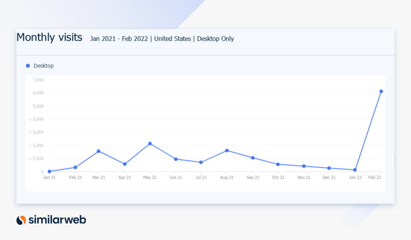Screen dimensions: 411x240
Task: Click the blue Desktop legend dot
Action: pos(27,65)
